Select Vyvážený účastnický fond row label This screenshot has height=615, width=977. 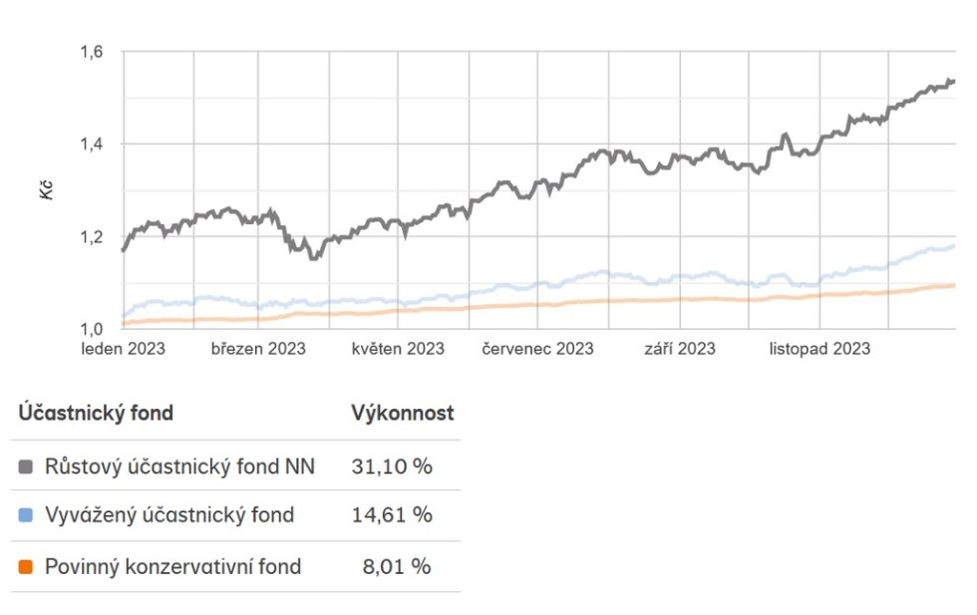click(x=169, y=515)
